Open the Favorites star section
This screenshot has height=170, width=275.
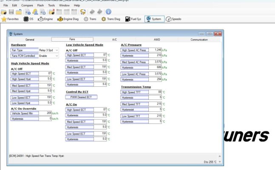point(10,19)
